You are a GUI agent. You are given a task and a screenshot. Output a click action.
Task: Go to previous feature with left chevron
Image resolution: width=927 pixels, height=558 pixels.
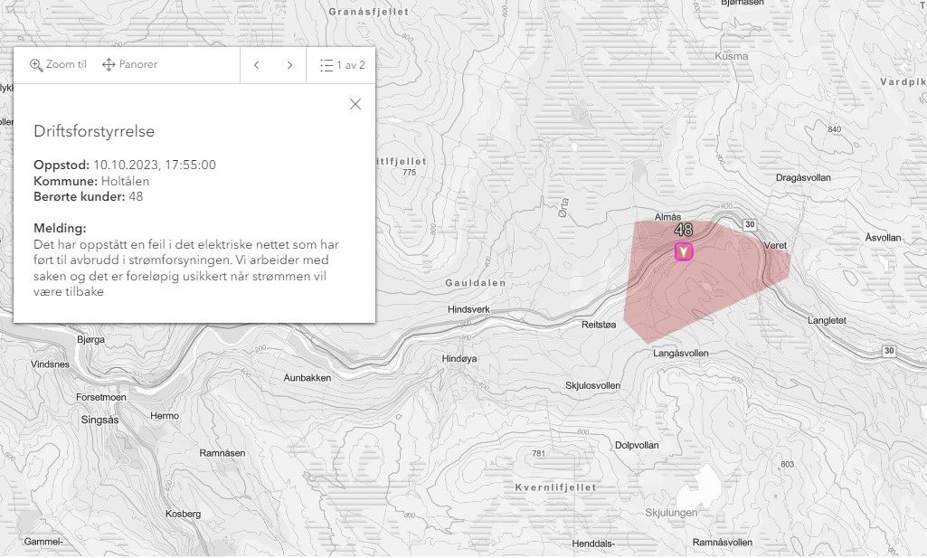click(x=257, y=65)
